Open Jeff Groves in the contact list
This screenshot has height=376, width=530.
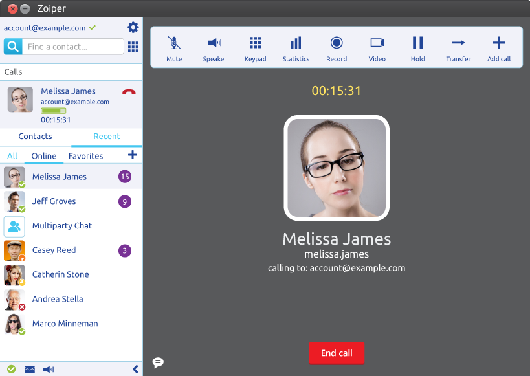coord(54,201)
